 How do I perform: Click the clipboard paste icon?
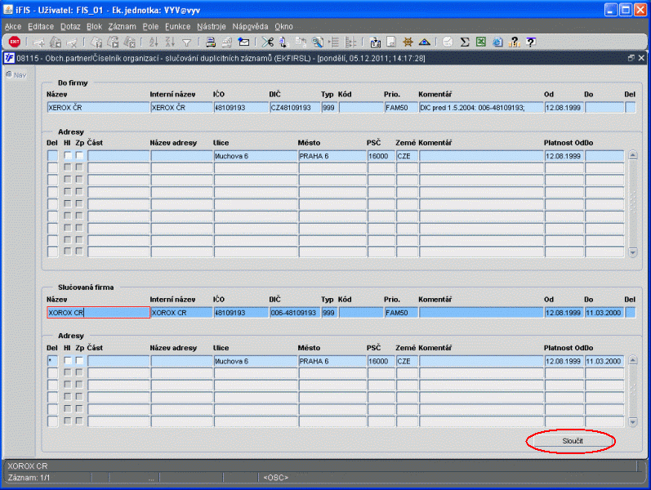375,42
